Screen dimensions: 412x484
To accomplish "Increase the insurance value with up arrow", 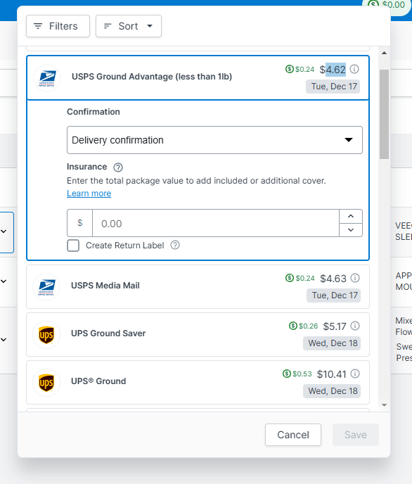I will tap(351, 217).
